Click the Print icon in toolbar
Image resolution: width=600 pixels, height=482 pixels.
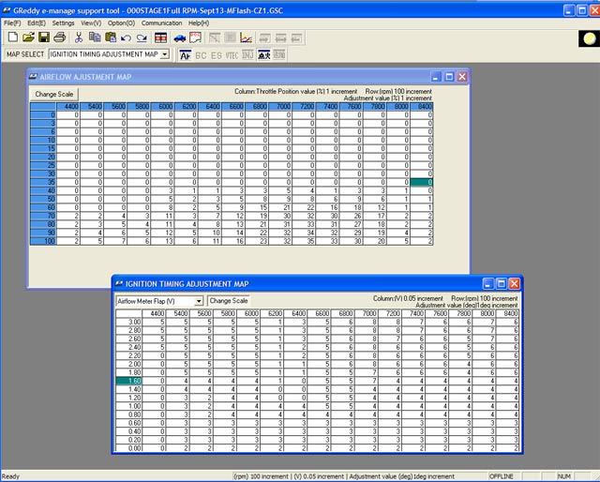pyautogui.click(x=59, y=38)
